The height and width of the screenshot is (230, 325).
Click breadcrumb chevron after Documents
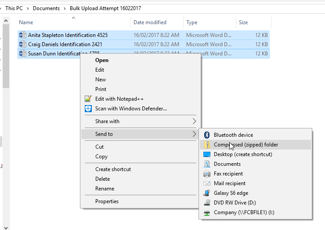tap(65, 8)
